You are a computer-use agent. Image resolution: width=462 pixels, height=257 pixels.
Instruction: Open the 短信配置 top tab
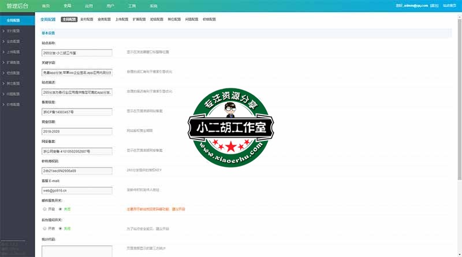click(157, 19)
